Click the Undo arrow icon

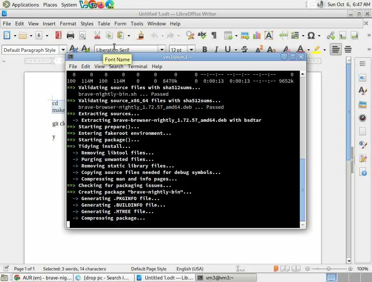(x=154, y=36)
